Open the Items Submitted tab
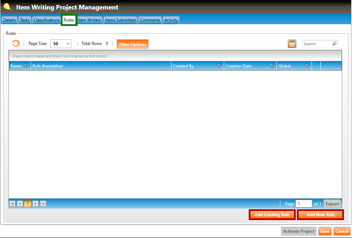352x238 pixels. click(120, 20)
